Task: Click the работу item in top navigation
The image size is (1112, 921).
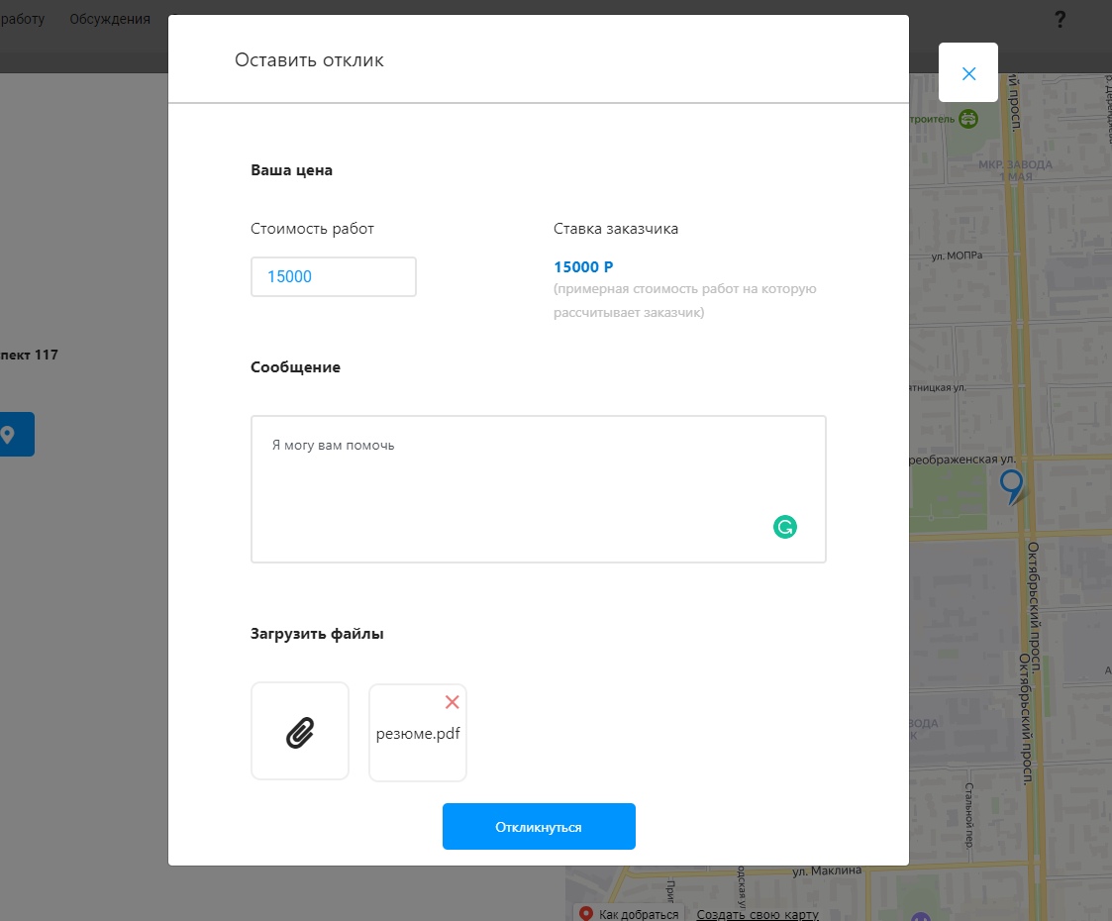Action: point(22,19)
